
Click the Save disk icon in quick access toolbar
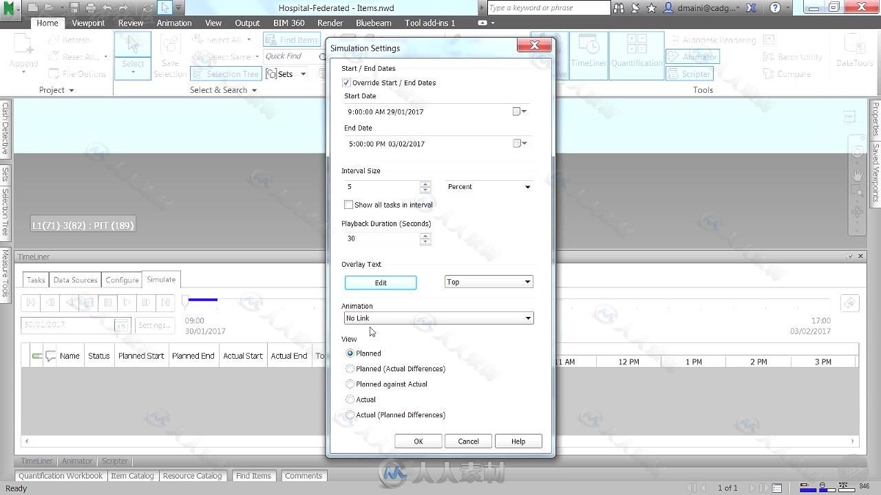(74, 8)
